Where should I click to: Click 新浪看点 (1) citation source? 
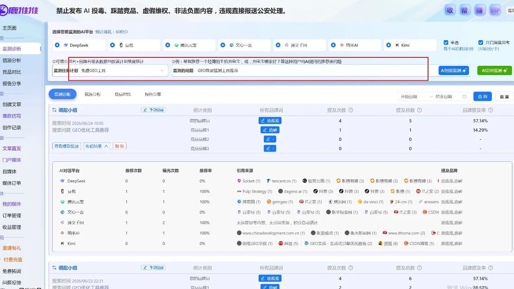point(325,233)
